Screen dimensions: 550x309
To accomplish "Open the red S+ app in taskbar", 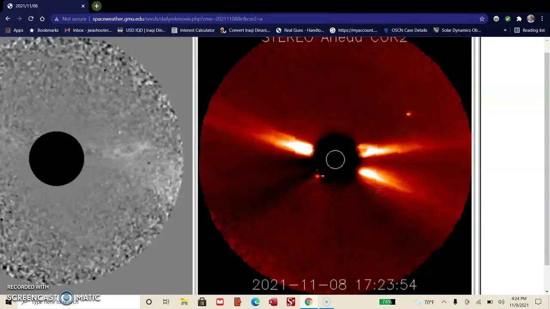I will [291, 302].
